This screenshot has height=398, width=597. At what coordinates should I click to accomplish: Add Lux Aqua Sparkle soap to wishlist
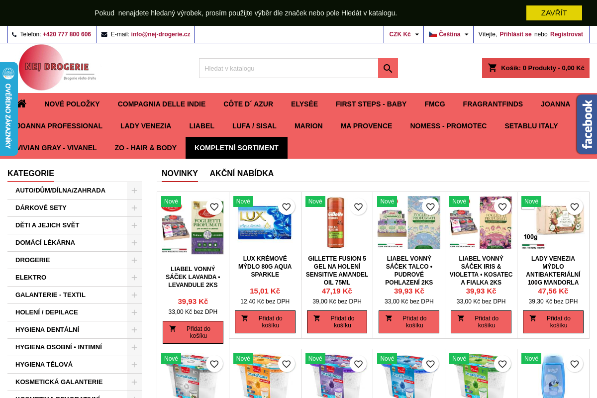click(287, 207)
